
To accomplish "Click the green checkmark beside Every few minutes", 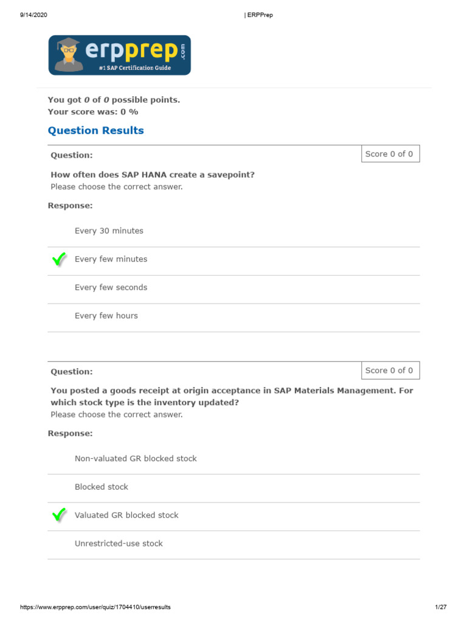I will click(x=59, y=260).
